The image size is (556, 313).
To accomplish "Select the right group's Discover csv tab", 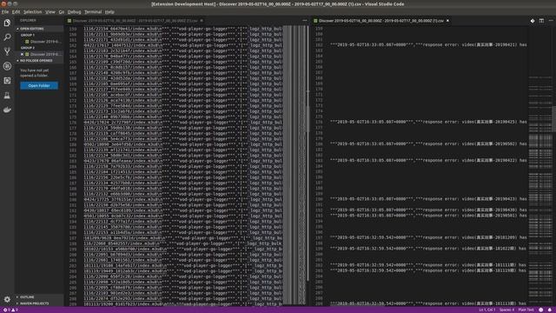I will pos(381,21).
